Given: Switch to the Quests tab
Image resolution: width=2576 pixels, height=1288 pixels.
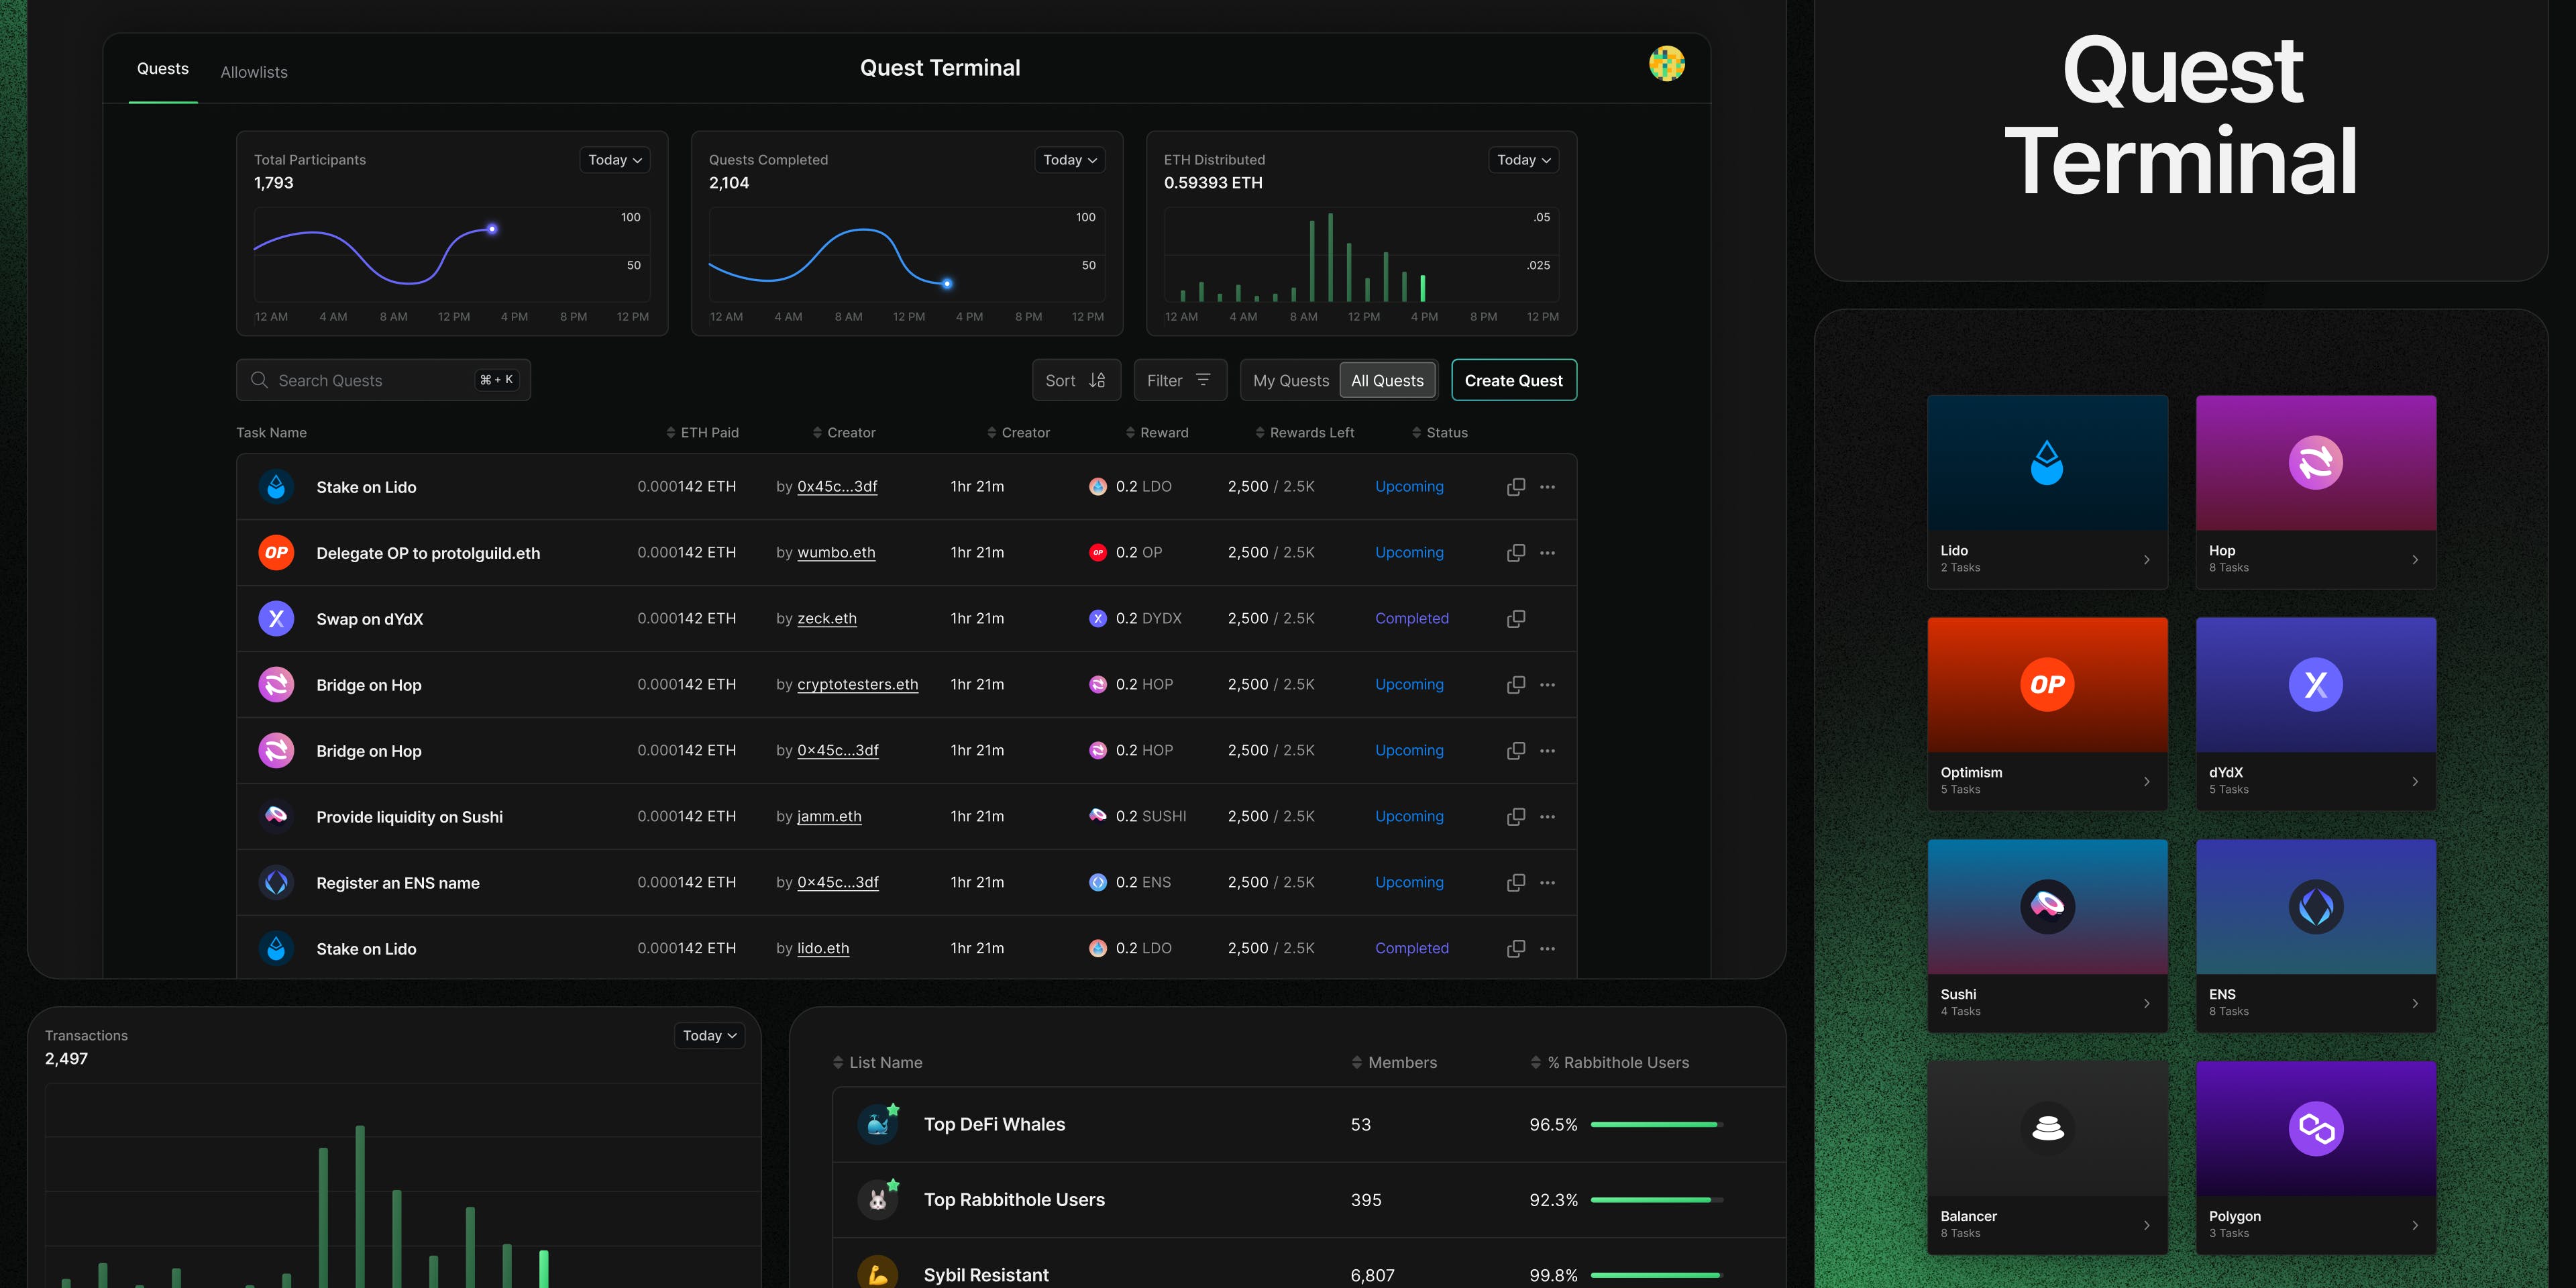Looking at the screenshot, I should [x=163, y=69].
